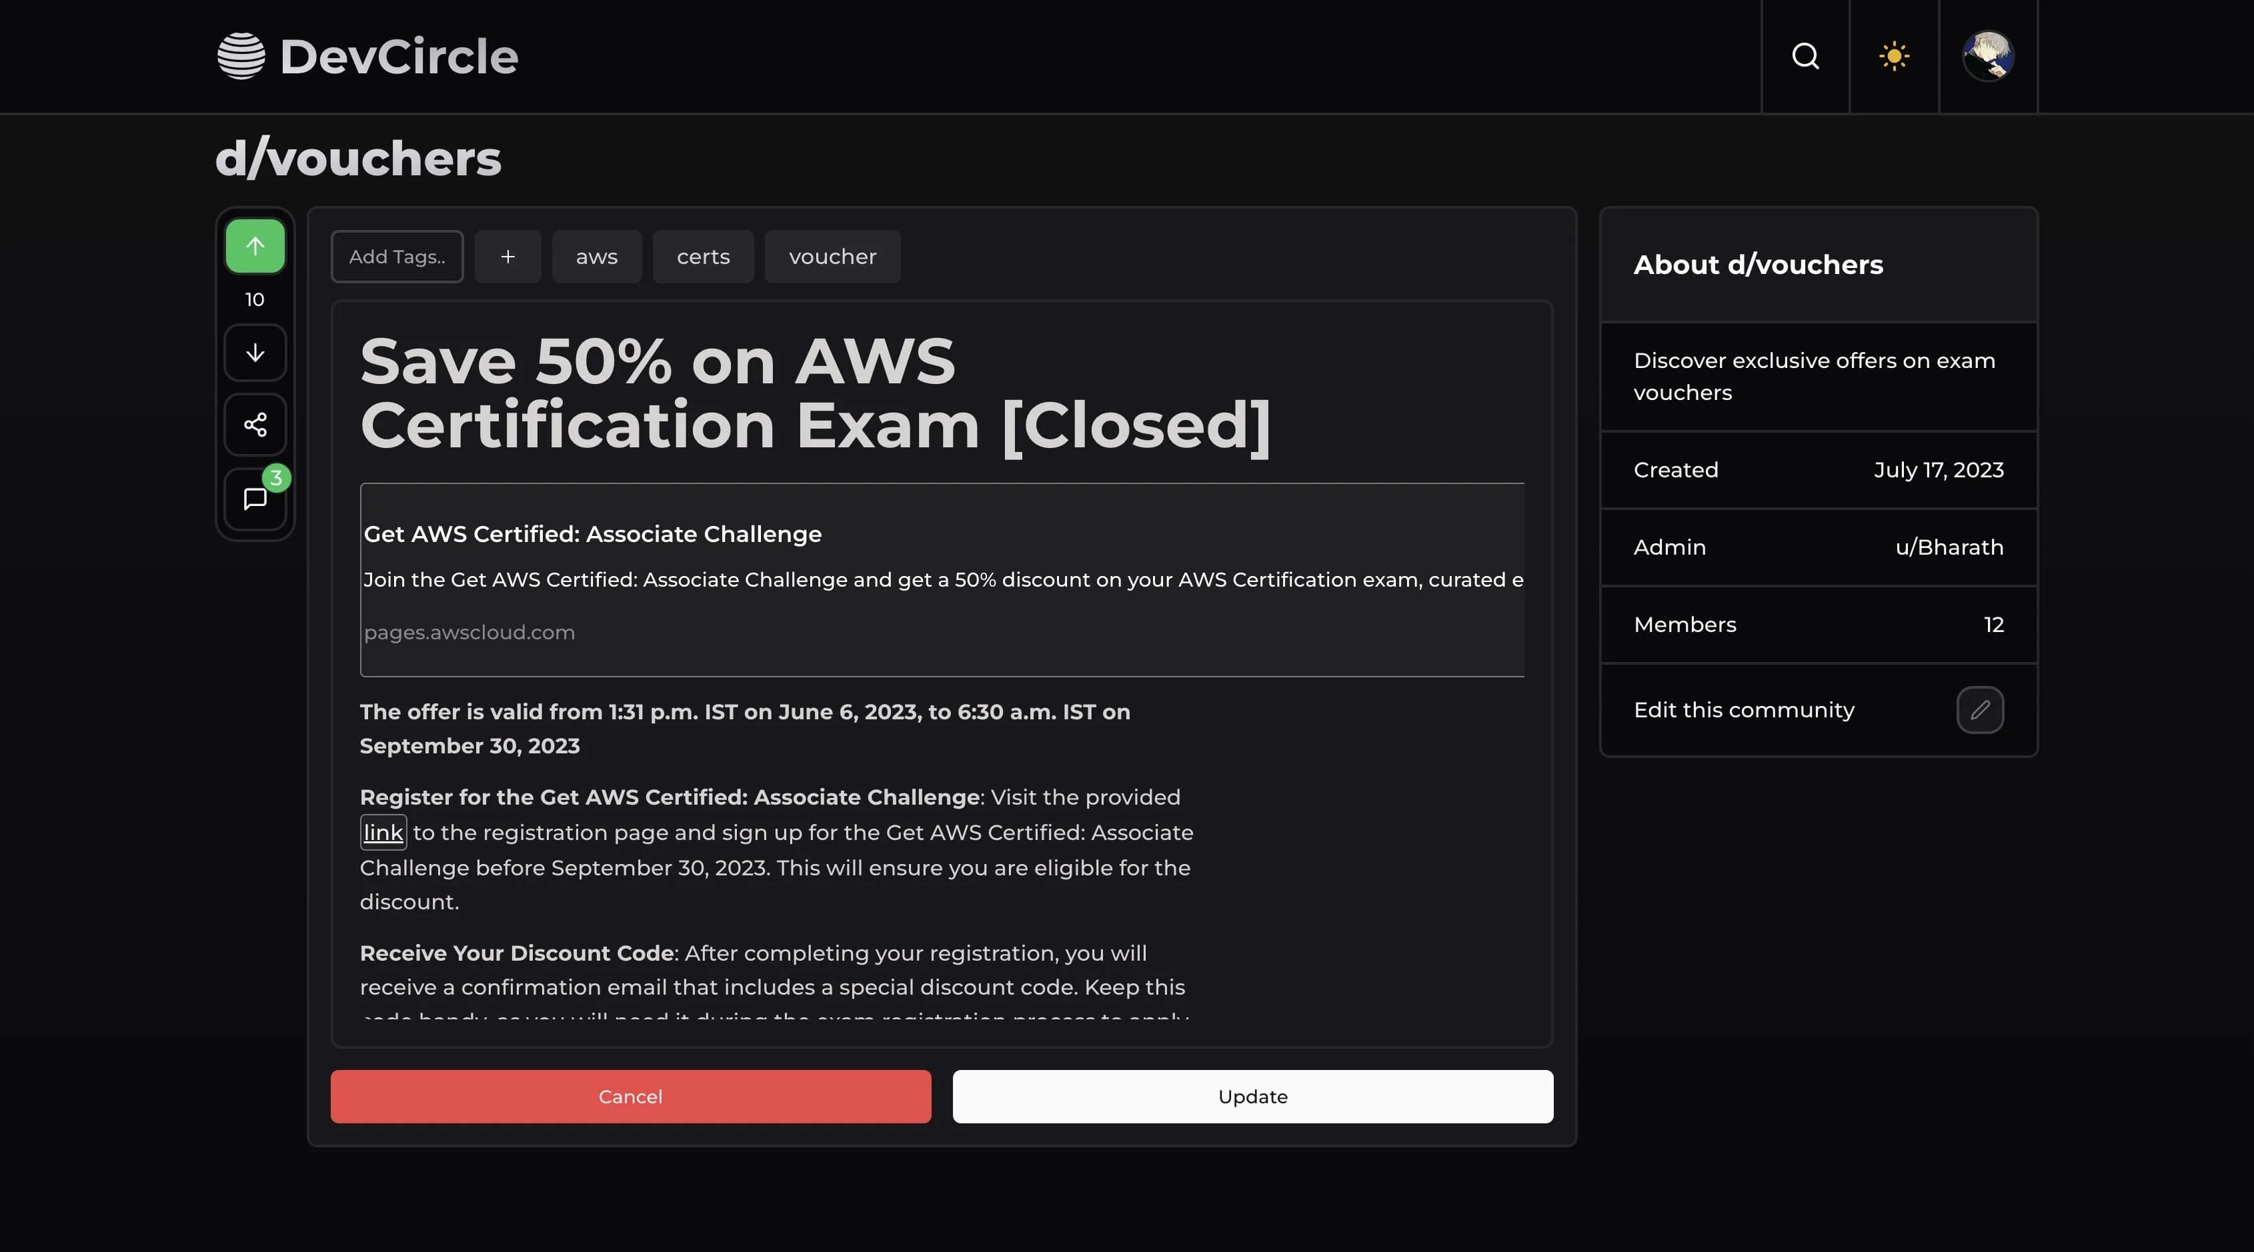The image size is (2254, 1252).
Task: Click the post title to edit it
Action: (815, 393)
